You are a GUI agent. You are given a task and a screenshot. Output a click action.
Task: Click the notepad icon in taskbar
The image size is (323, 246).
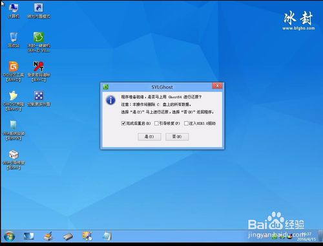click(x=107, y=236)
